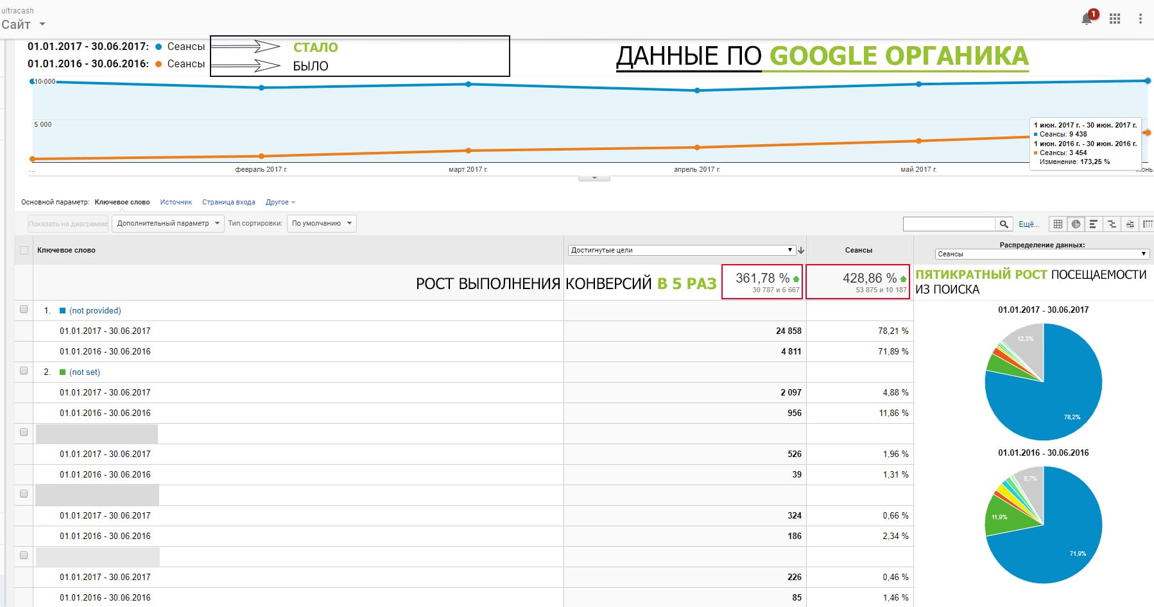Viewport: 1154px width, 607px height.
Task: Click inside the table search field
Action: [949, 224]
